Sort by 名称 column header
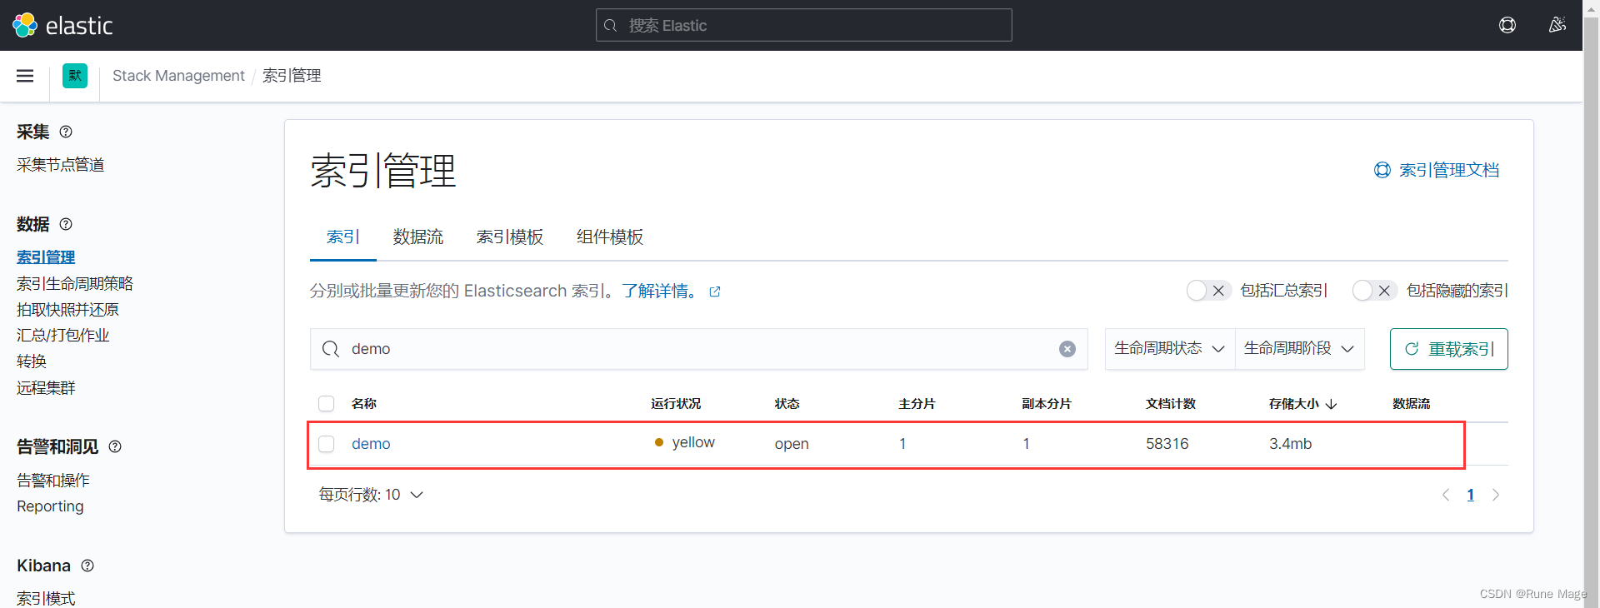 364,404
